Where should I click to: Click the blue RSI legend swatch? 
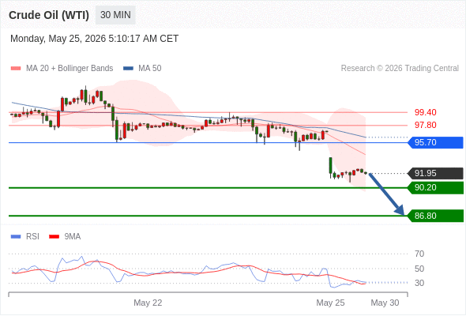click(x=16, y=237)
